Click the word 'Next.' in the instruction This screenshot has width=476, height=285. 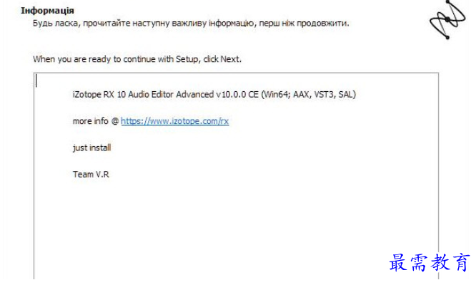pyautogui.click(x=231, y=59)
